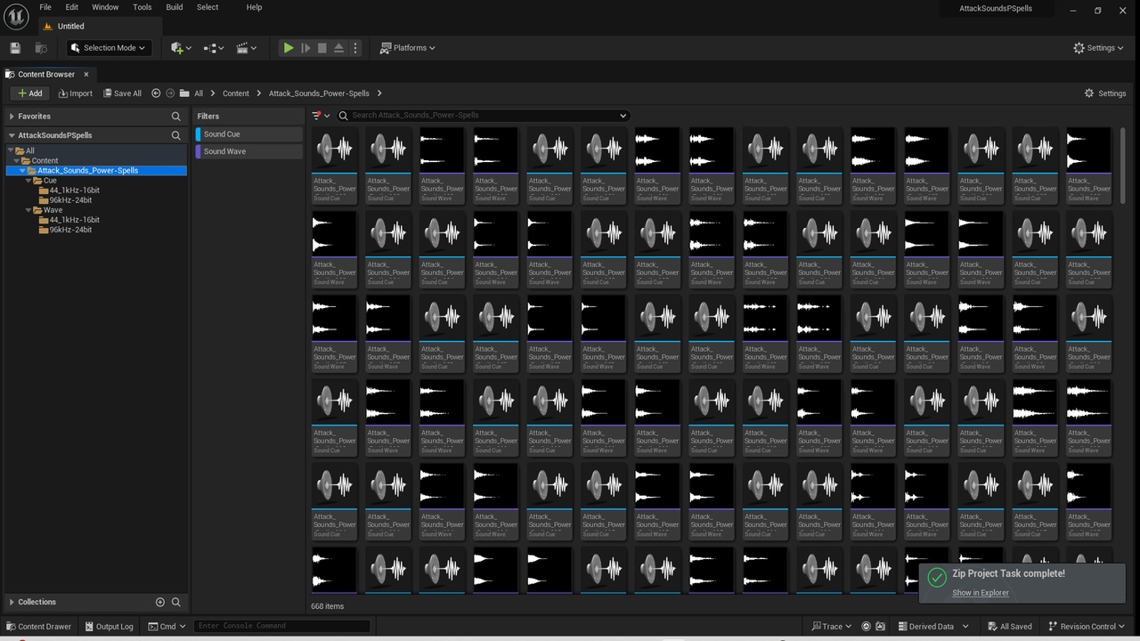This screenshot has width=1140, height=641.
Task: Open the Browse to asset icon
Action: [x=41, y=48]
